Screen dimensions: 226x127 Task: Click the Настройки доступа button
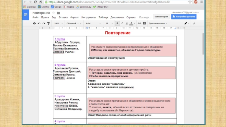tap(185, 17)
